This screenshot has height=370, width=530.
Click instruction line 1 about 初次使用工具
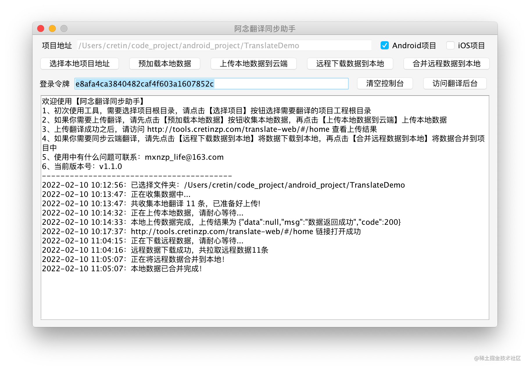[207, 111]
